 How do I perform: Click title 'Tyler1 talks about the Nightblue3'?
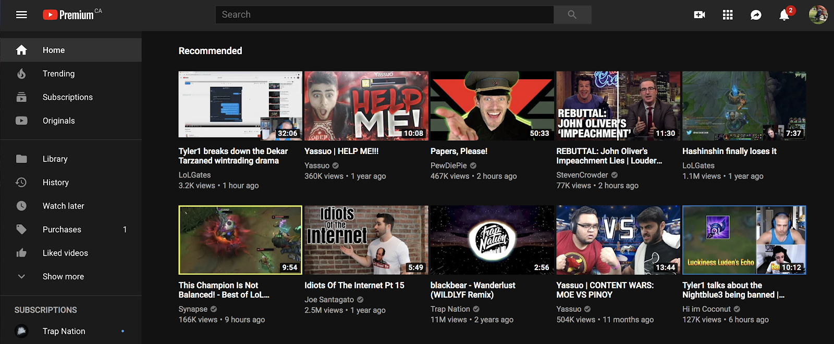(733, 290)
